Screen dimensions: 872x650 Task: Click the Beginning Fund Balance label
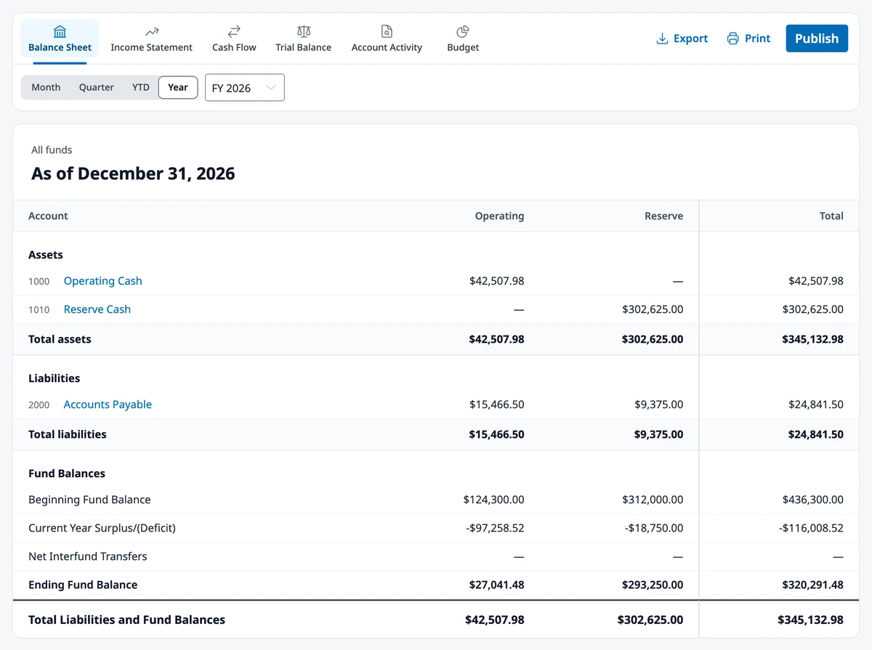89,500
